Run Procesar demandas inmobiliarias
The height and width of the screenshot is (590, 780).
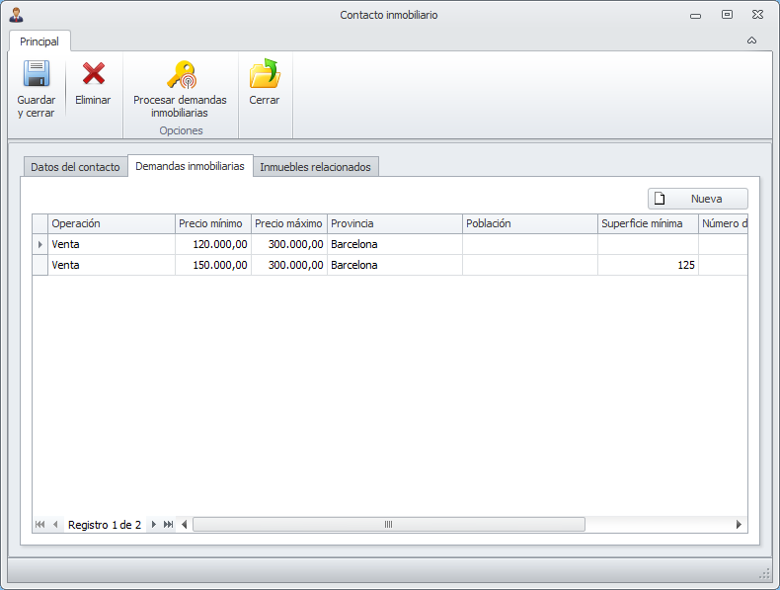point(180,89)
